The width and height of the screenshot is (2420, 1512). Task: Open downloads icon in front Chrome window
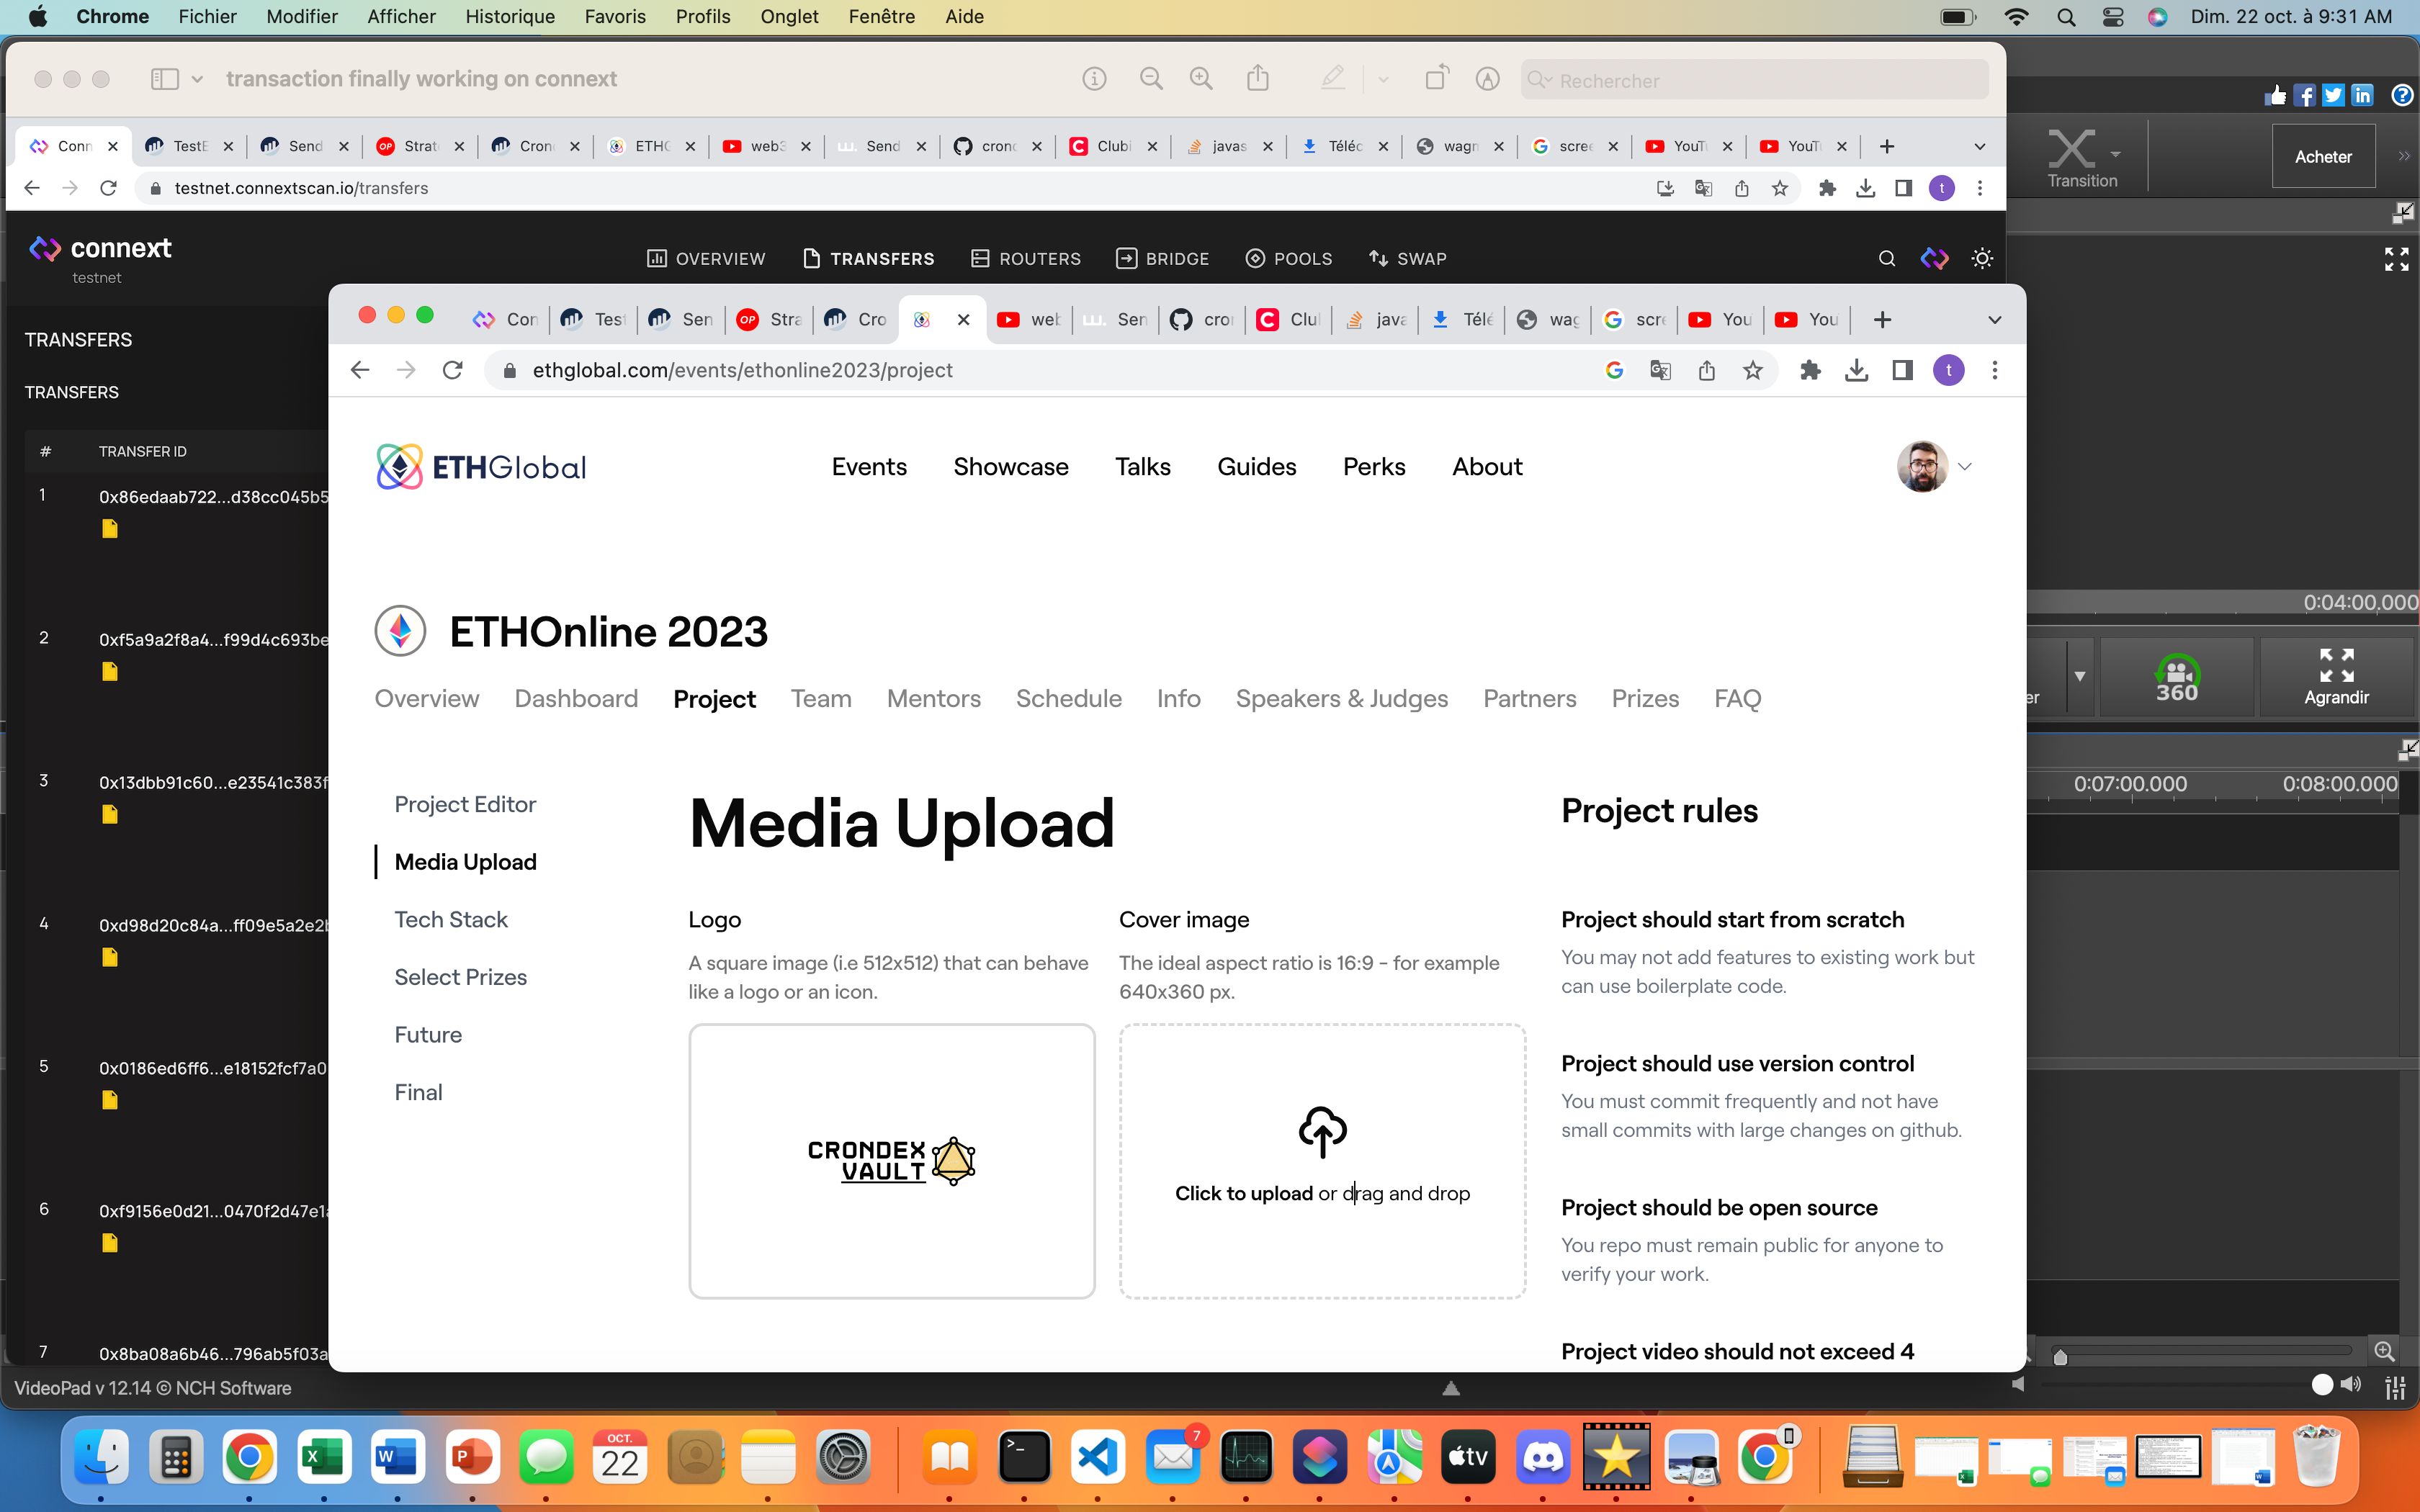pos(1856,371)
